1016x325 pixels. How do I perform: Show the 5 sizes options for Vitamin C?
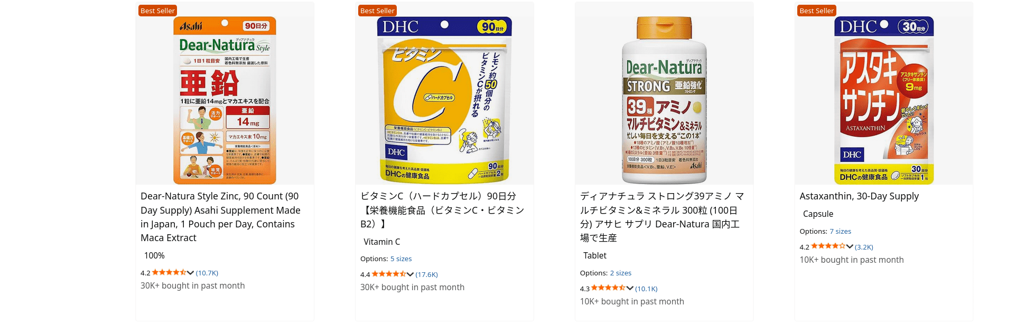point(401,259)
